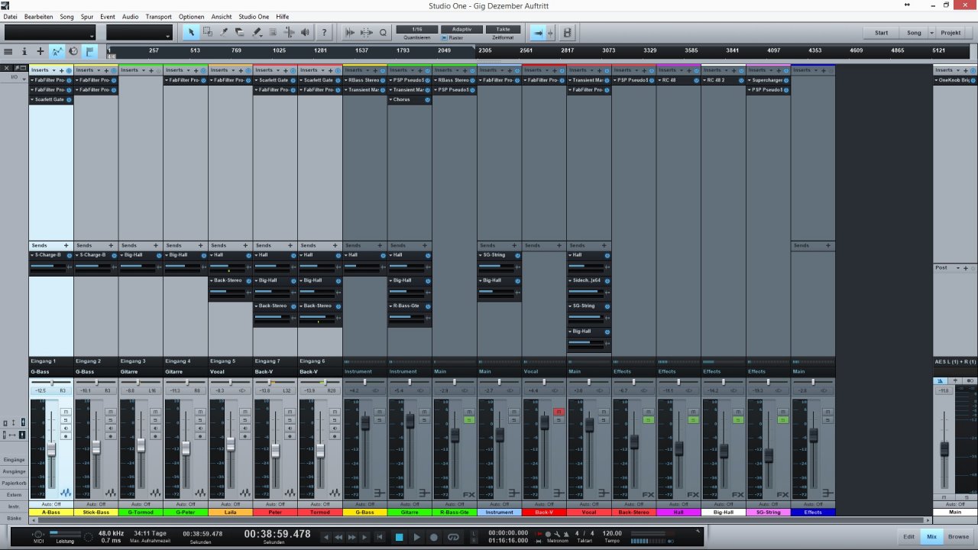
Task: Switch to Projekt page
Action: (950, 33)
